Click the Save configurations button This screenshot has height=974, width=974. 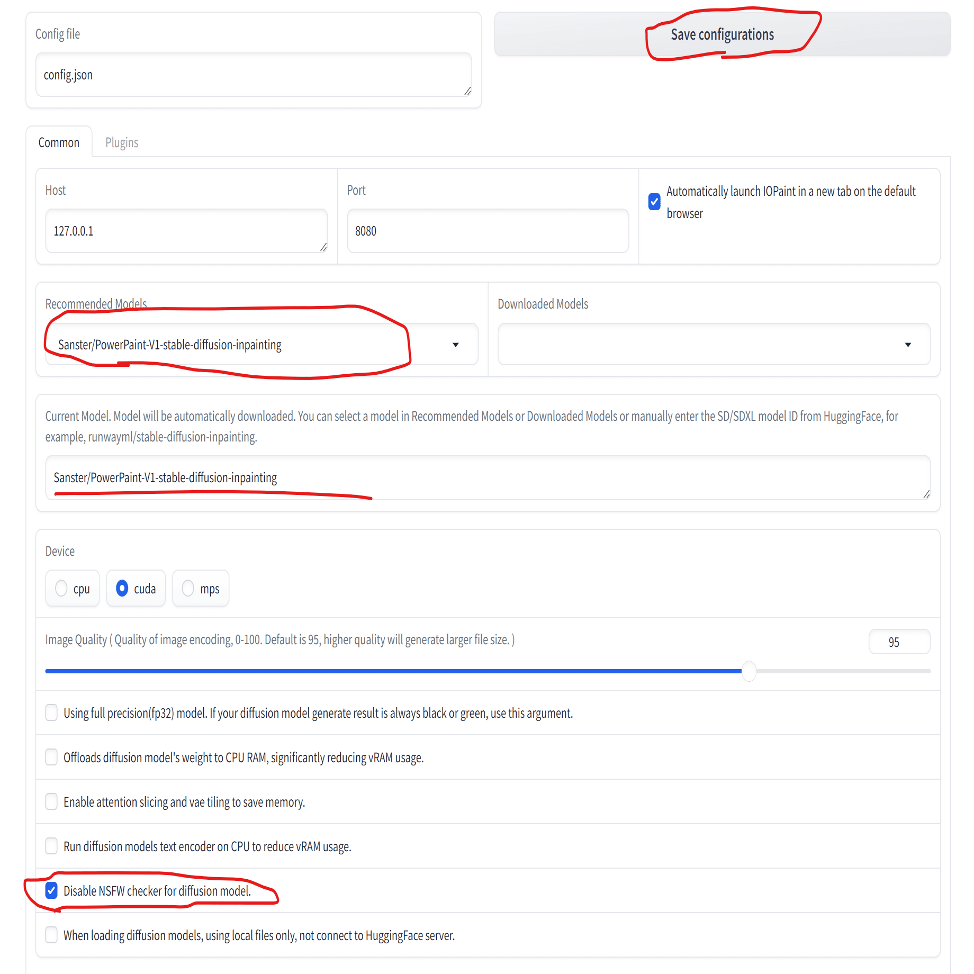(x=722, y=34)
